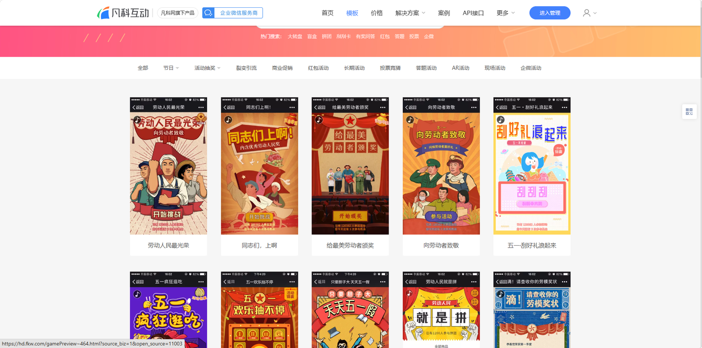Click the card title 同志们，上啊
This screenshot has height=348, width=702.
(259, 245)
